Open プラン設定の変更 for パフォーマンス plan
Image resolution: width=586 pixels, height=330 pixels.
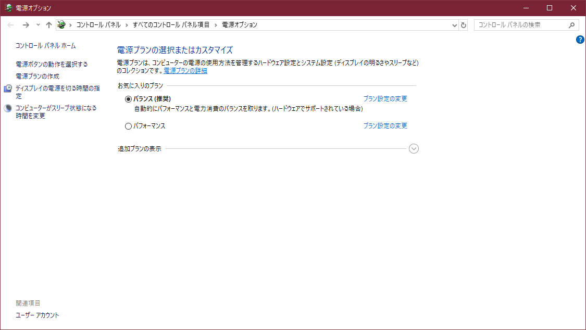[x=385, y=126]
